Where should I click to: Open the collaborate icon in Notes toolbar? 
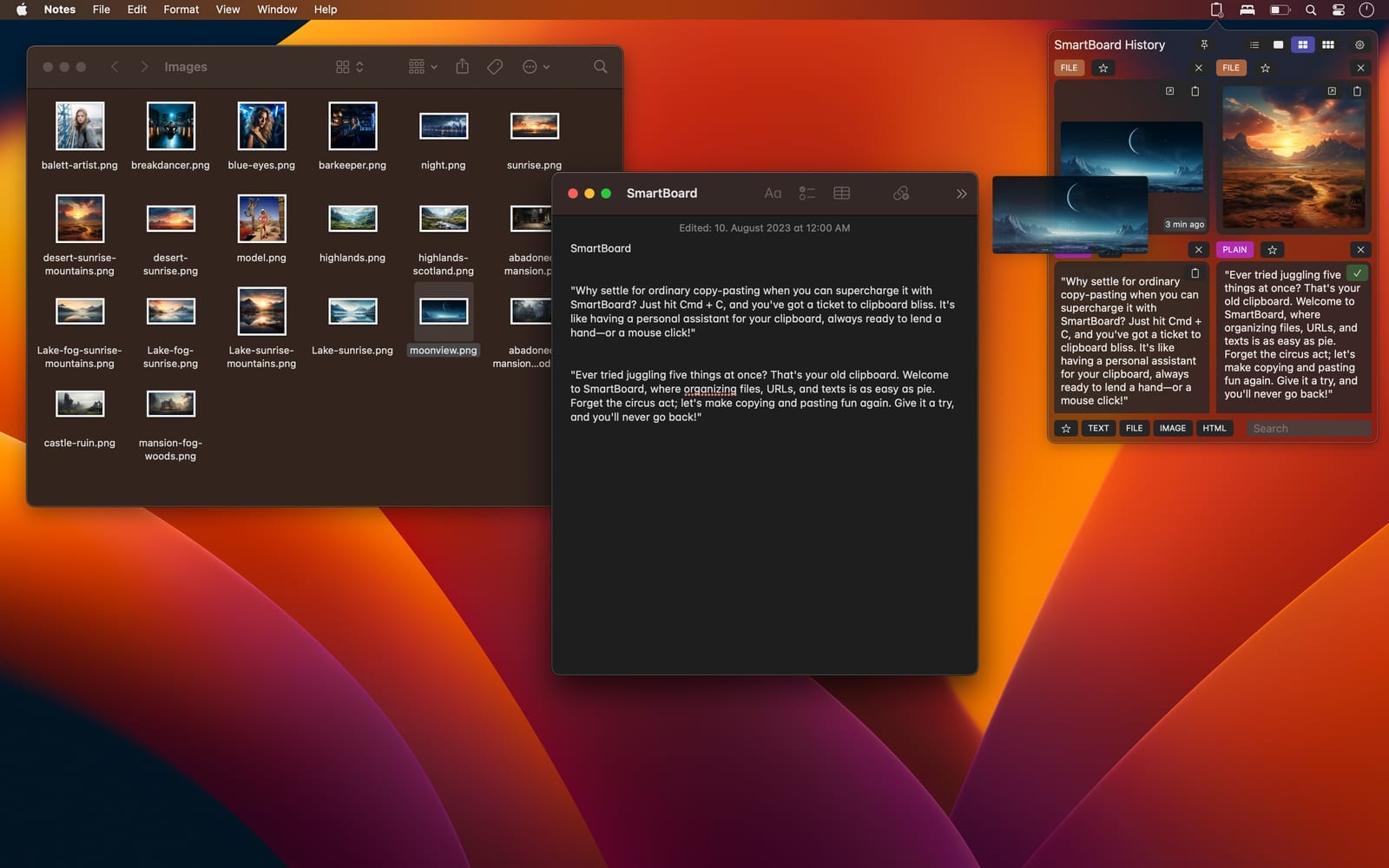click(x=901, y=194)
